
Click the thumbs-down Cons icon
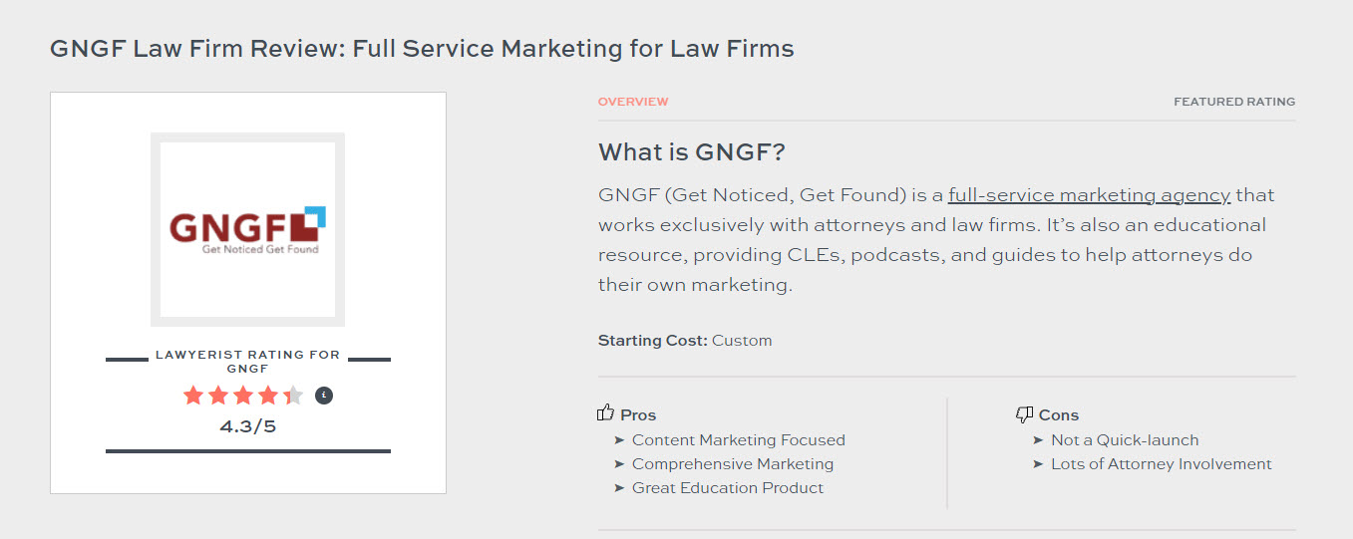(x=1024, y=414)
